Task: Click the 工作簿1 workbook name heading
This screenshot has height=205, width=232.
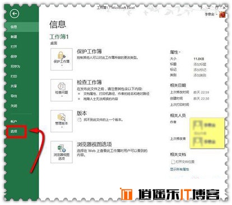Action: [x=59, y=37]
